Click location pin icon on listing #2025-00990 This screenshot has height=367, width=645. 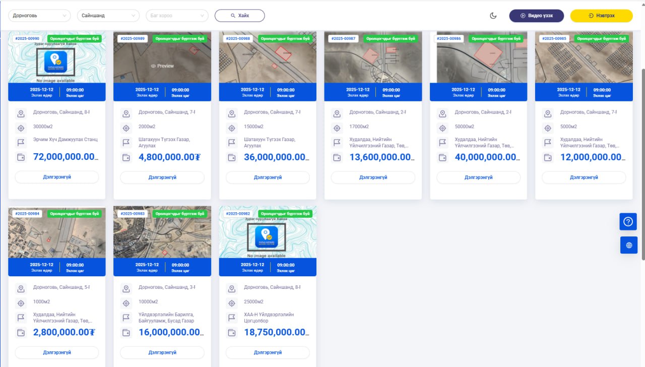click(x=21, y=113)
